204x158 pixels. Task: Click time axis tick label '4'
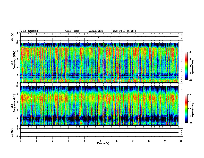click(x=85, y=141)
